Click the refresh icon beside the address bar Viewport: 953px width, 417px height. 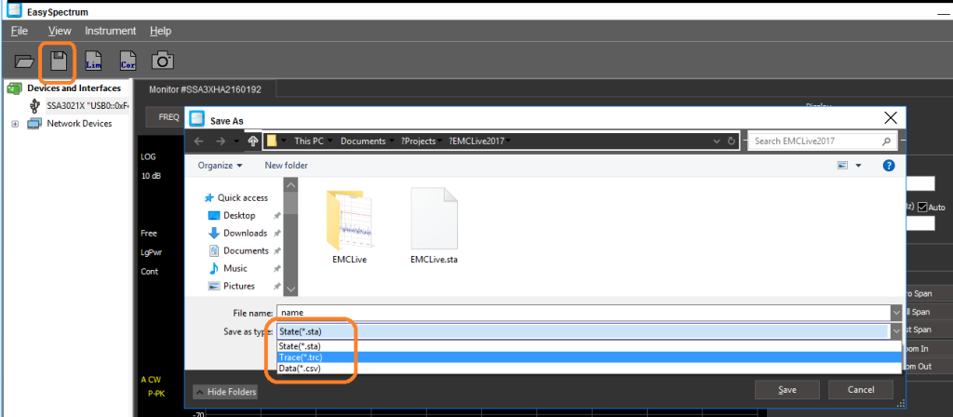(732, 141)
